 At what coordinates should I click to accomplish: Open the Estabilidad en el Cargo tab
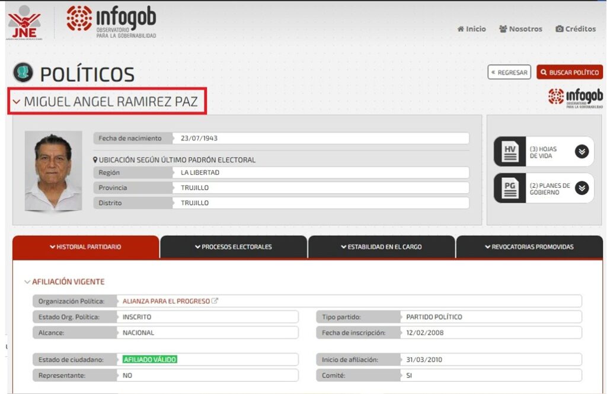(x=381, y=247)
